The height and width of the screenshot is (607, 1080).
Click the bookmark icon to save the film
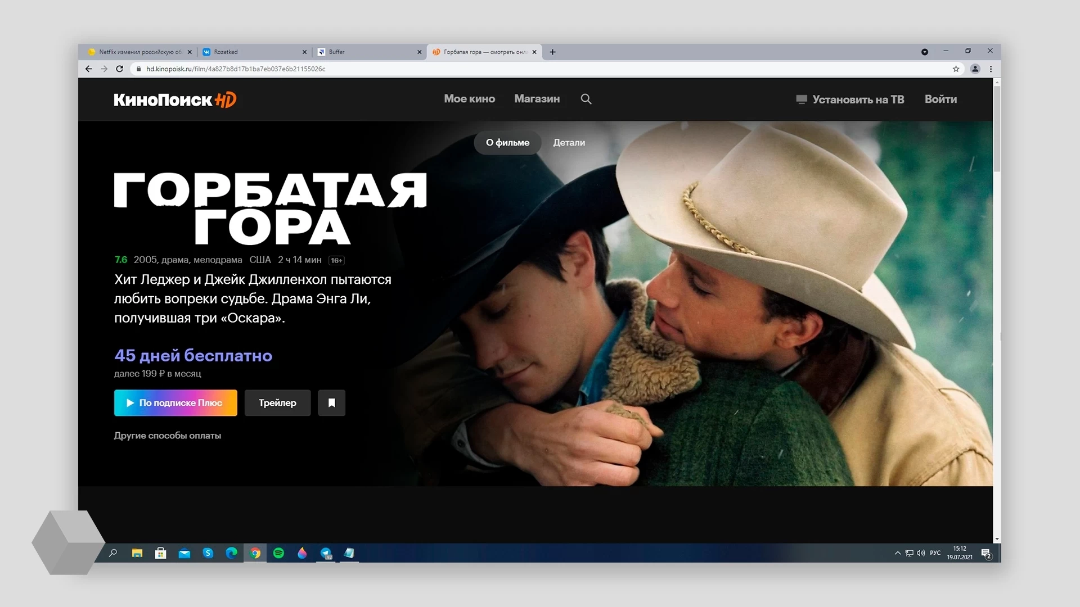point(331,403)
